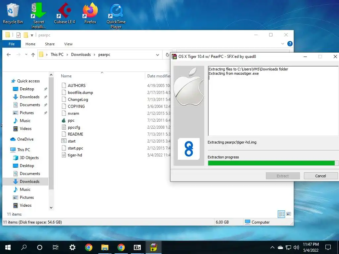The image size is (339, 254).
Task: Select the nvram file
Action: (x=73, y=113)
